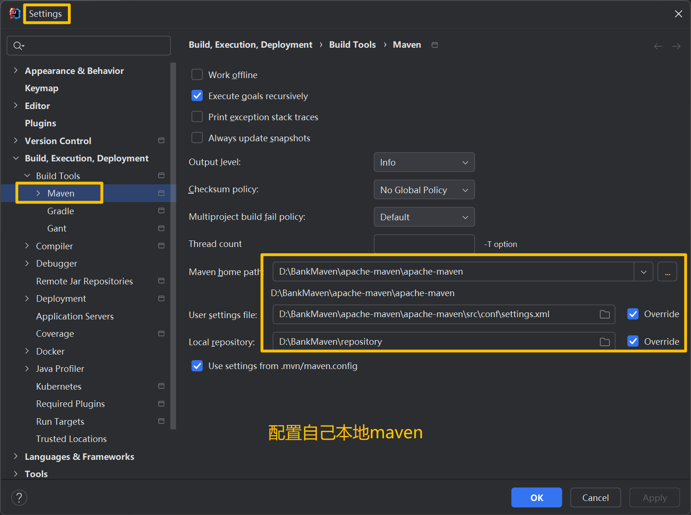Browse folder for Local repository
The width and height of the screenshot is (691, 515).
point(604,342)
